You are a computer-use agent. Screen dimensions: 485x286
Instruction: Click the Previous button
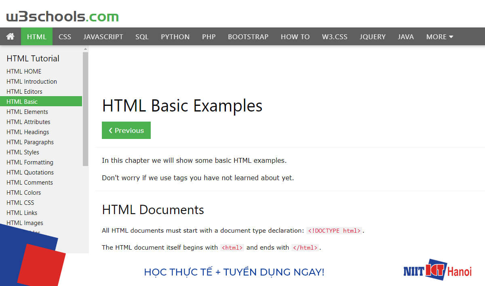[x=126, y=130]
